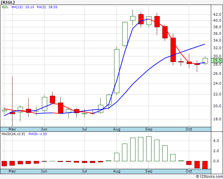Click the large red candle in late September
223x179 pixels.
click(x=173, y=50)
